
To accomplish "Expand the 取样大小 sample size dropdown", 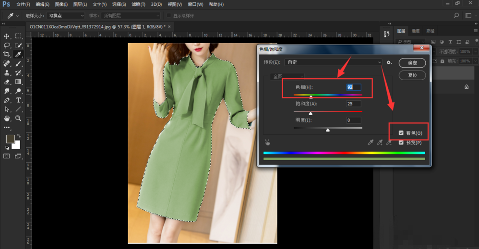I will pyautogui.click(x=66, y=16).
